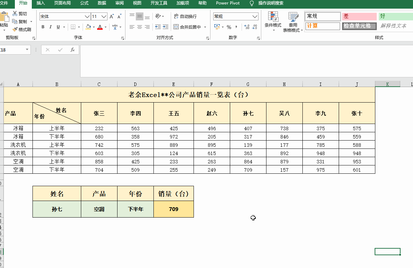The height and width of the screenshot is (268, 413).
Task: Apply comma style
Action: [x=236, y=27]
